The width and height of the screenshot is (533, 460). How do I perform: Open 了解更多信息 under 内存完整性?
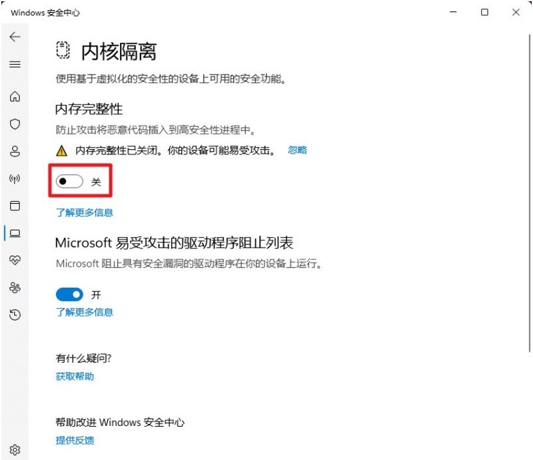(85, 212)
